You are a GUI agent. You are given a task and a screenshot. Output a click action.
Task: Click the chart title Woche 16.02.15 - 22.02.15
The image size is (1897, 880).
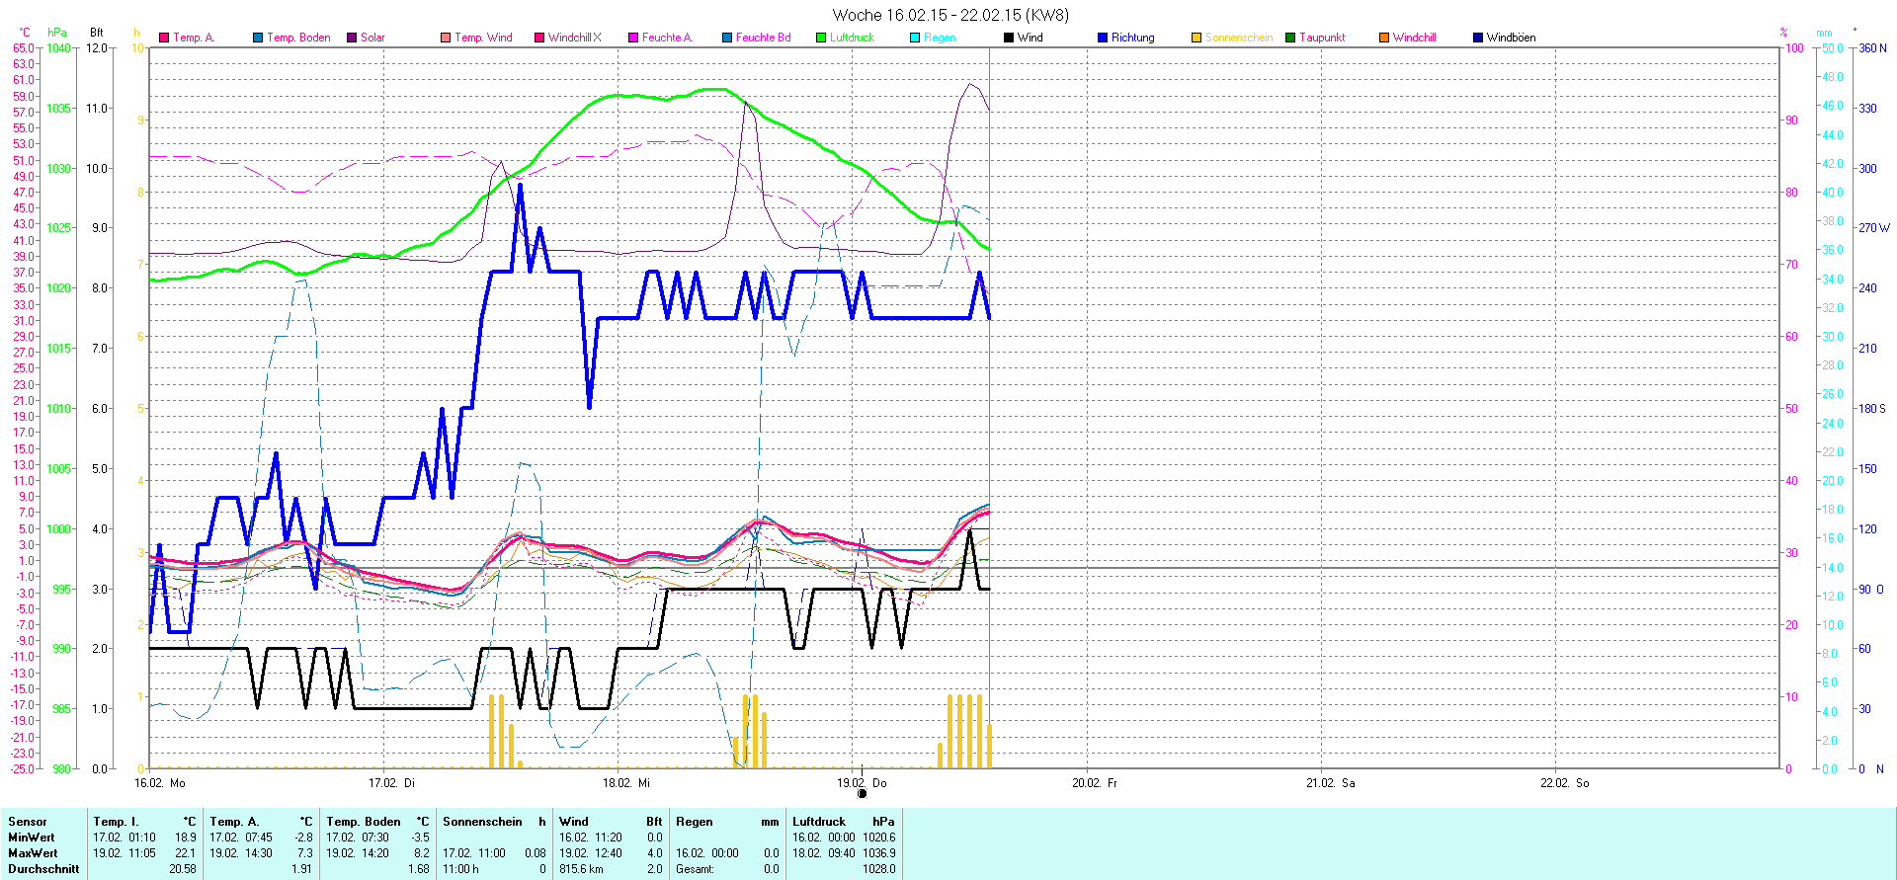click(949, 15)
